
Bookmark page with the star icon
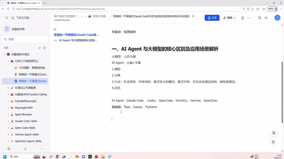(252, 9)
